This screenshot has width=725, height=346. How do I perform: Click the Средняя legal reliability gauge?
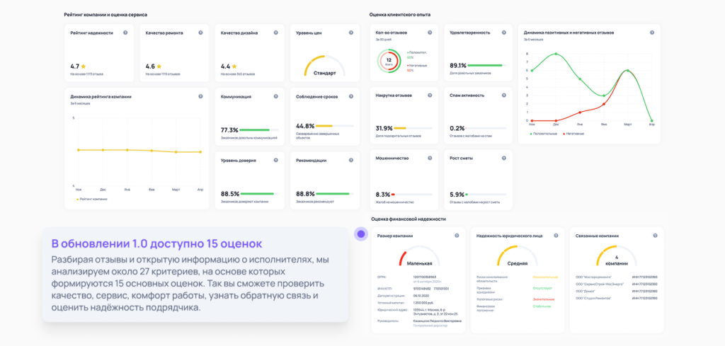pyautogui.click(x=518, y=256)
